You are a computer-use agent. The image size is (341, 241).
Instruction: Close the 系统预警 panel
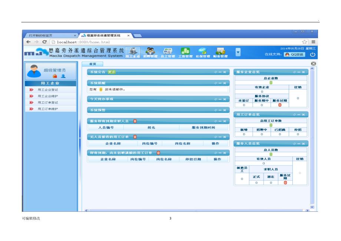225,110
